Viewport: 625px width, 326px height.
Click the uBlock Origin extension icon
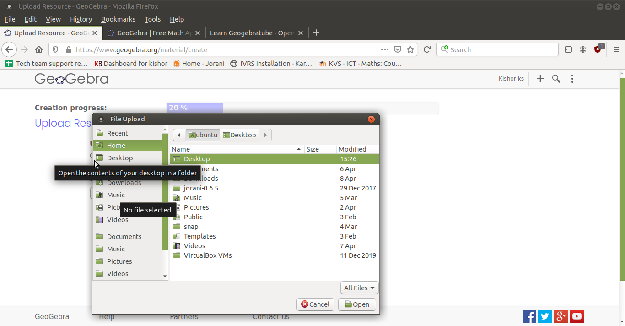598,49
